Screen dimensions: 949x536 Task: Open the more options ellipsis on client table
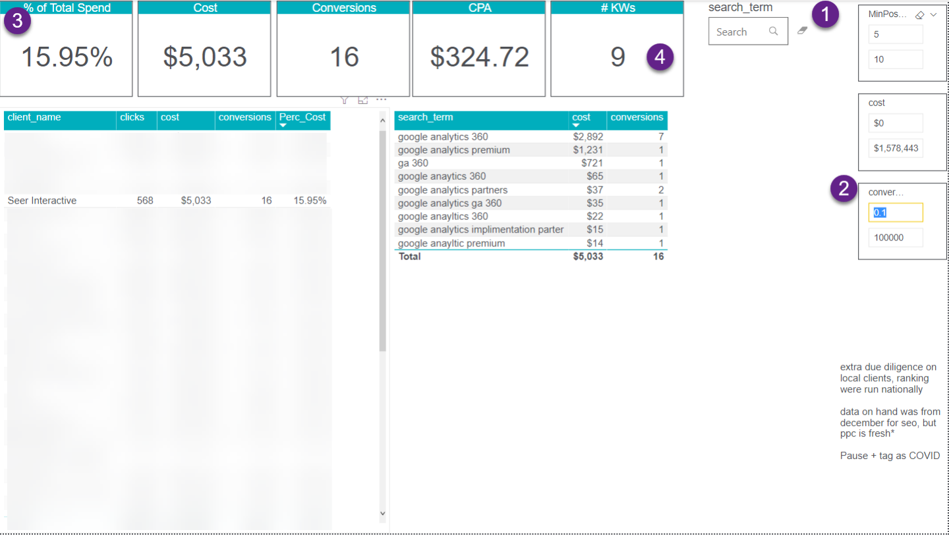click(381, 100)
